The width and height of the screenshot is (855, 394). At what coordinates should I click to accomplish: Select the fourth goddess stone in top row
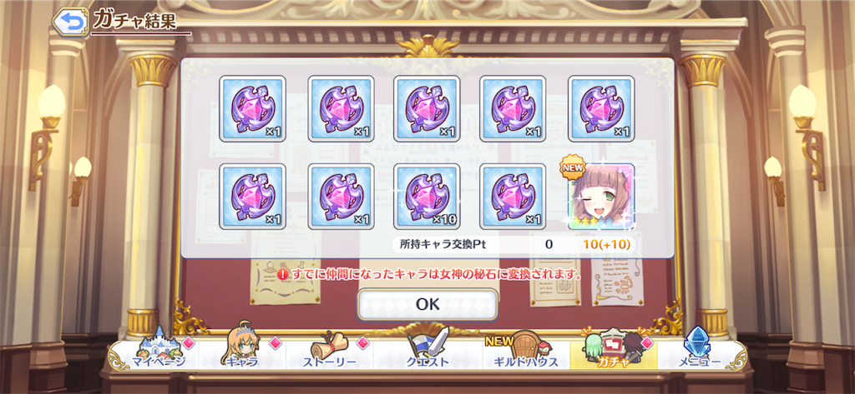tap(513, 109)
